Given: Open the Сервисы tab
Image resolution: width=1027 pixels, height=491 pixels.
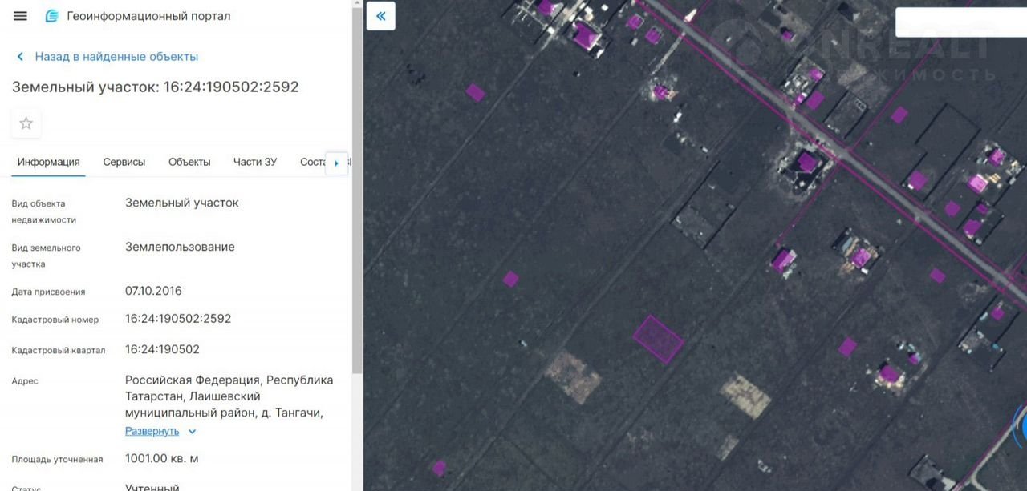Looking at the screenshot, I should [124, 162].
